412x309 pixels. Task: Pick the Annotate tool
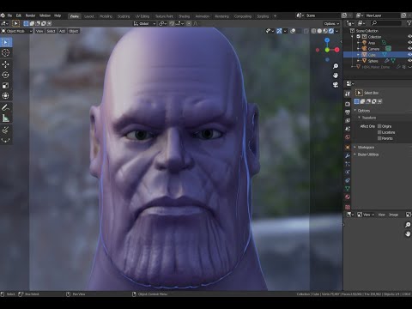[5, 107]
